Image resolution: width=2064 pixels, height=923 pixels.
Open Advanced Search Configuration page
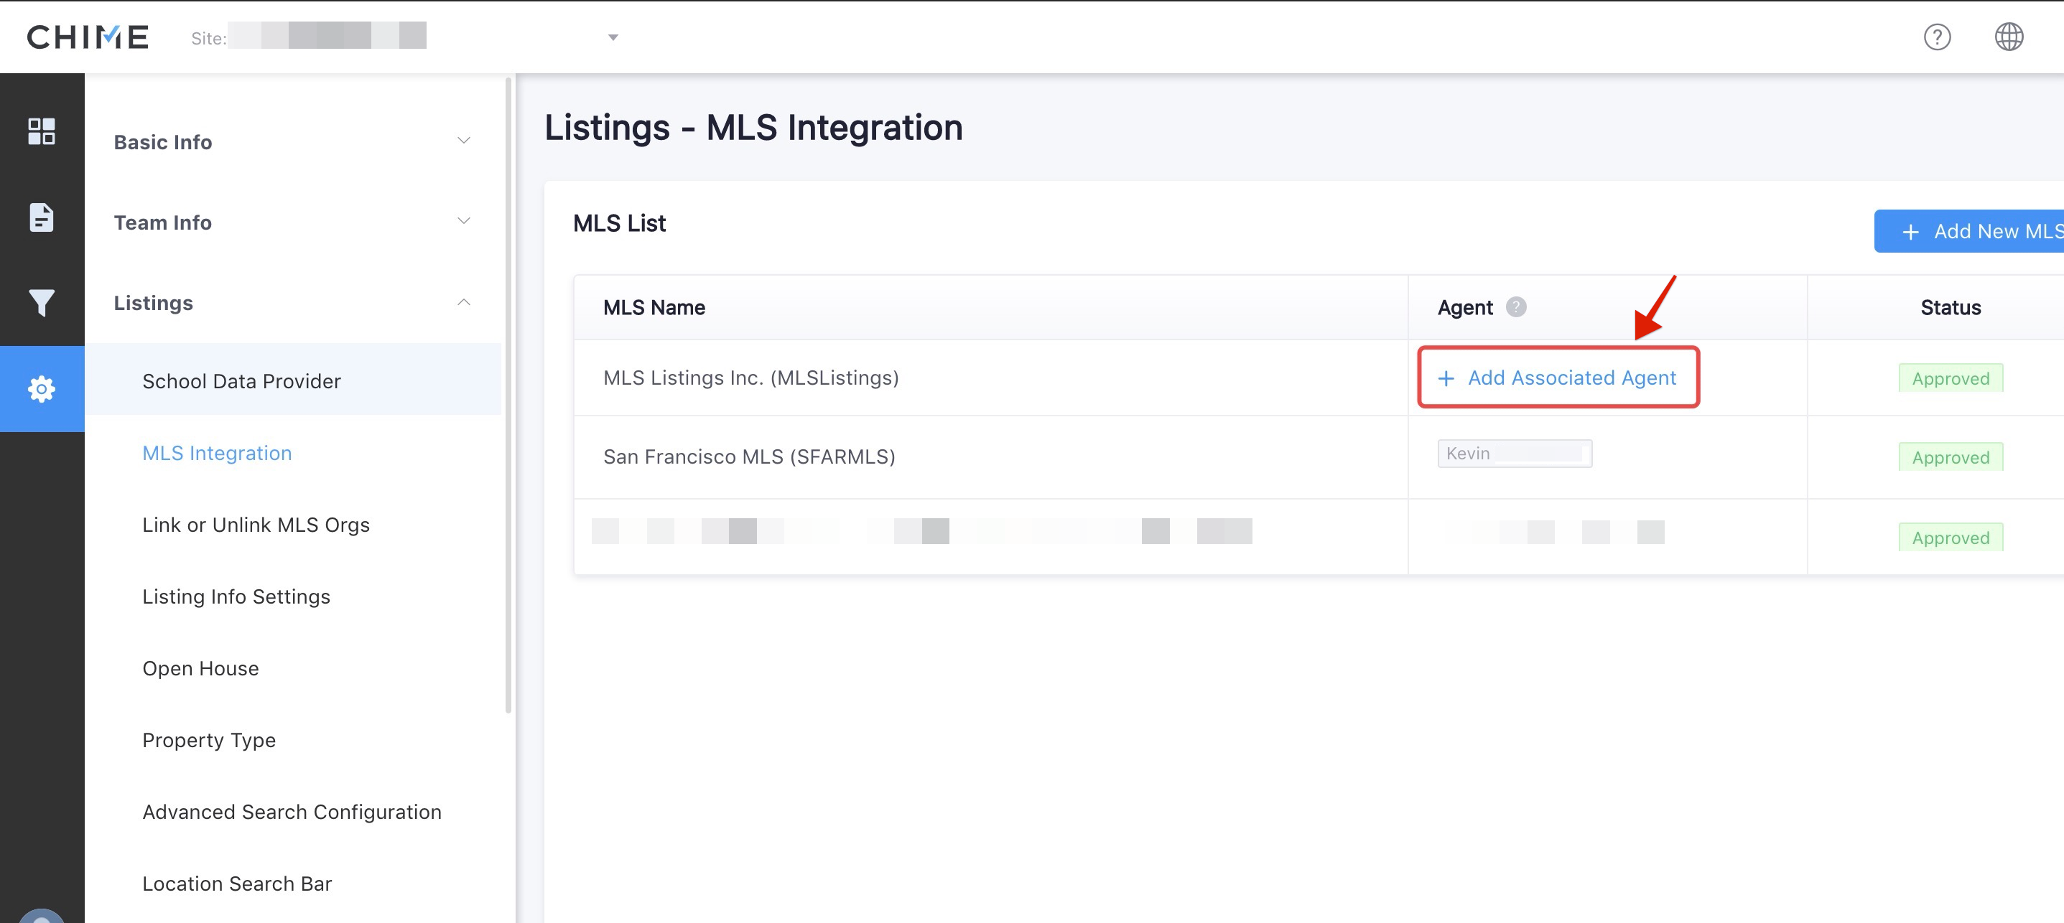click(x=292, y=812)
